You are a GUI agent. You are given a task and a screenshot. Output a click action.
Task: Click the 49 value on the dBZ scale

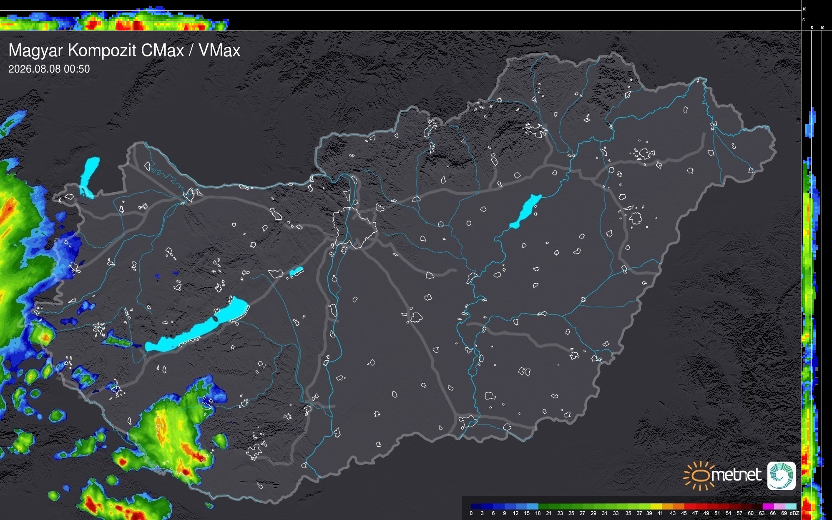pyautogui.click(x=706, y=513)
